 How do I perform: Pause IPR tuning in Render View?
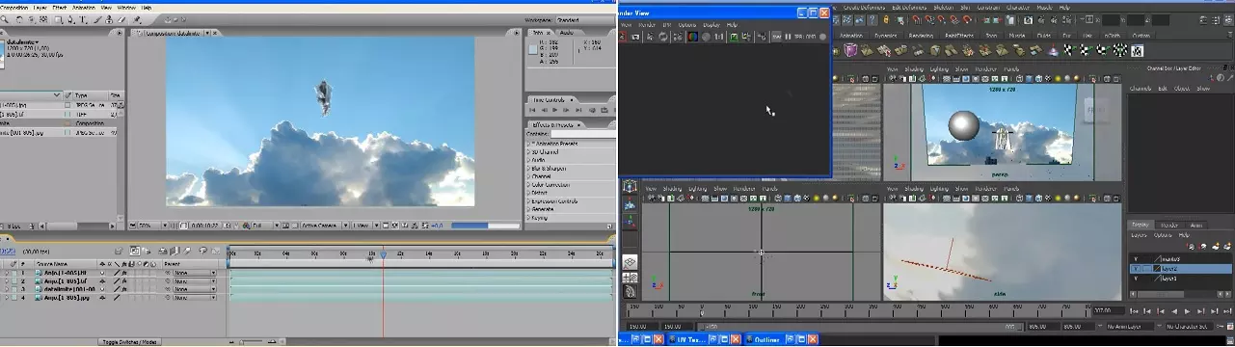click(788, 37)
